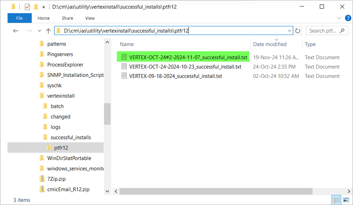Select the vertexinstall folder in the tree

(61, 96)
